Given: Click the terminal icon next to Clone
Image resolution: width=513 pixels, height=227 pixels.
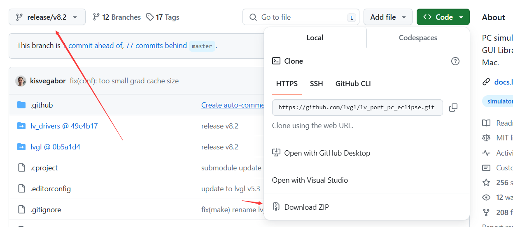Looking at the screenshot, I should click(x=276, y=61).
